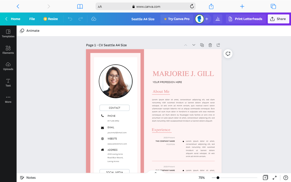Select the Text tool in sidebar
291x182 pixels.
point(8,83)
